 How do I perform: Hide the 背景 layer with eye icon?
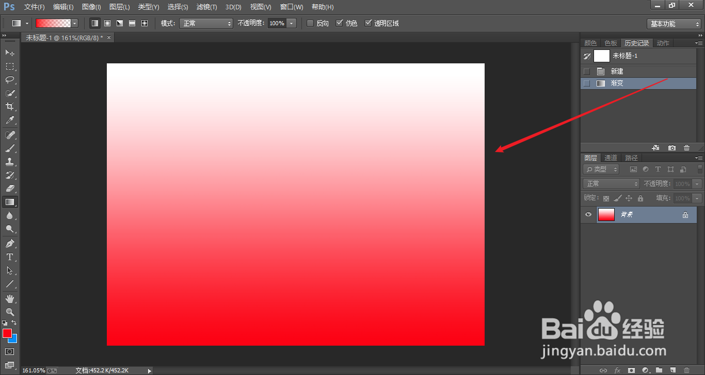pyautogui.click(x=588, y=215)
